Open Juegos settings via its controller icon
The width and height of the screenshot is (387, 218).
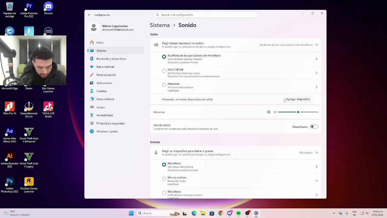click(92, 107)
